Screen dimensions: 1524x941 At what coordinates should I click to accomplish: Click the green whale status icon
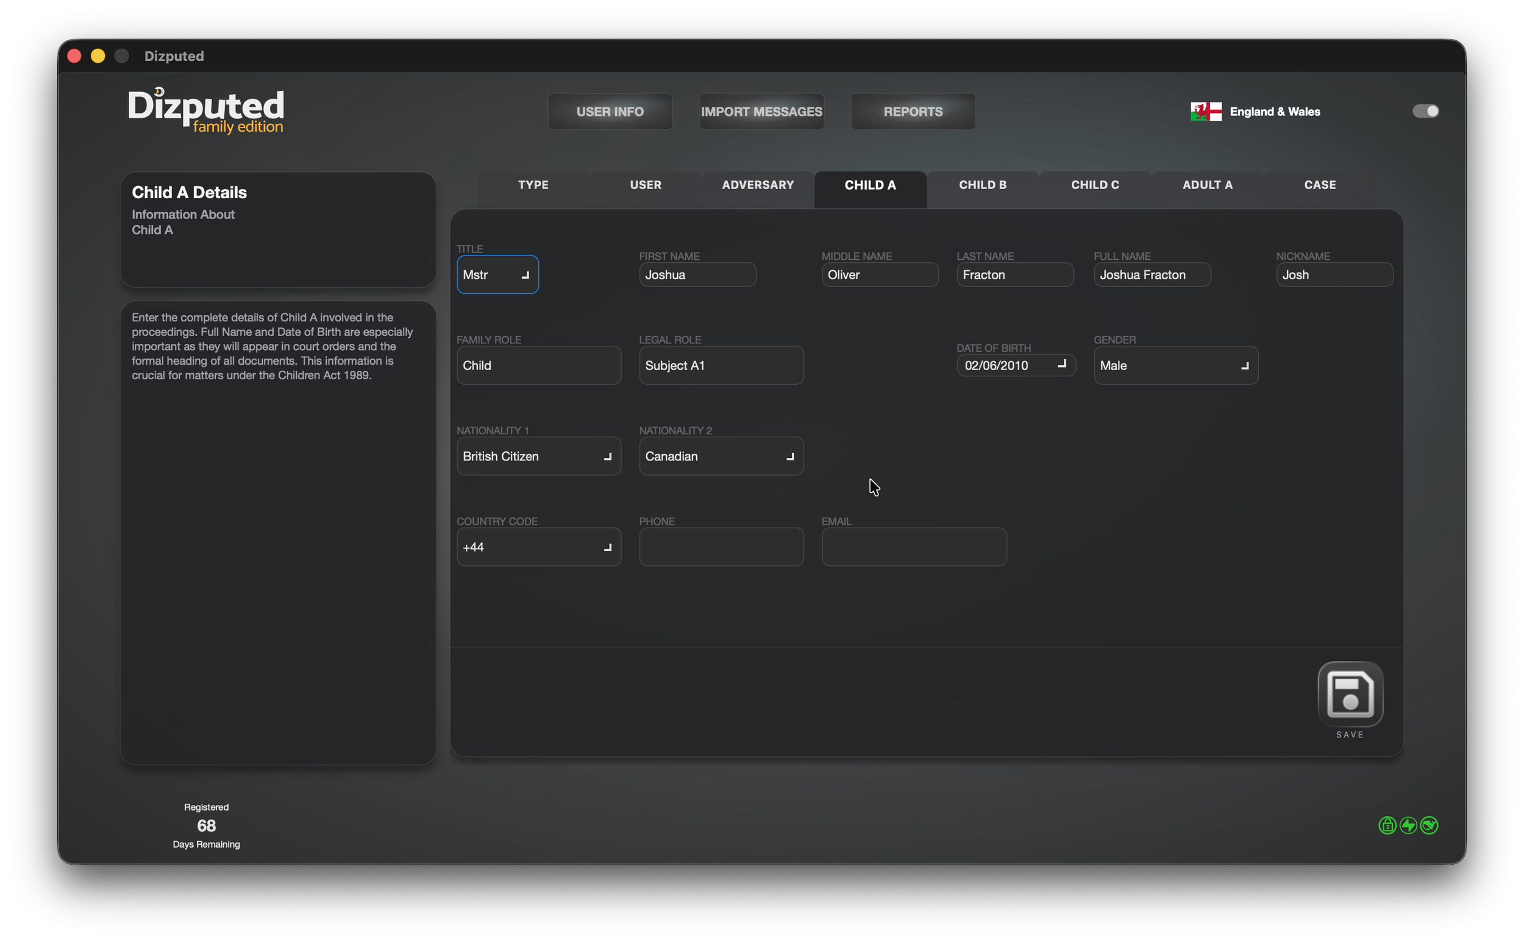pyautogui.click(x=1430, y=825)
